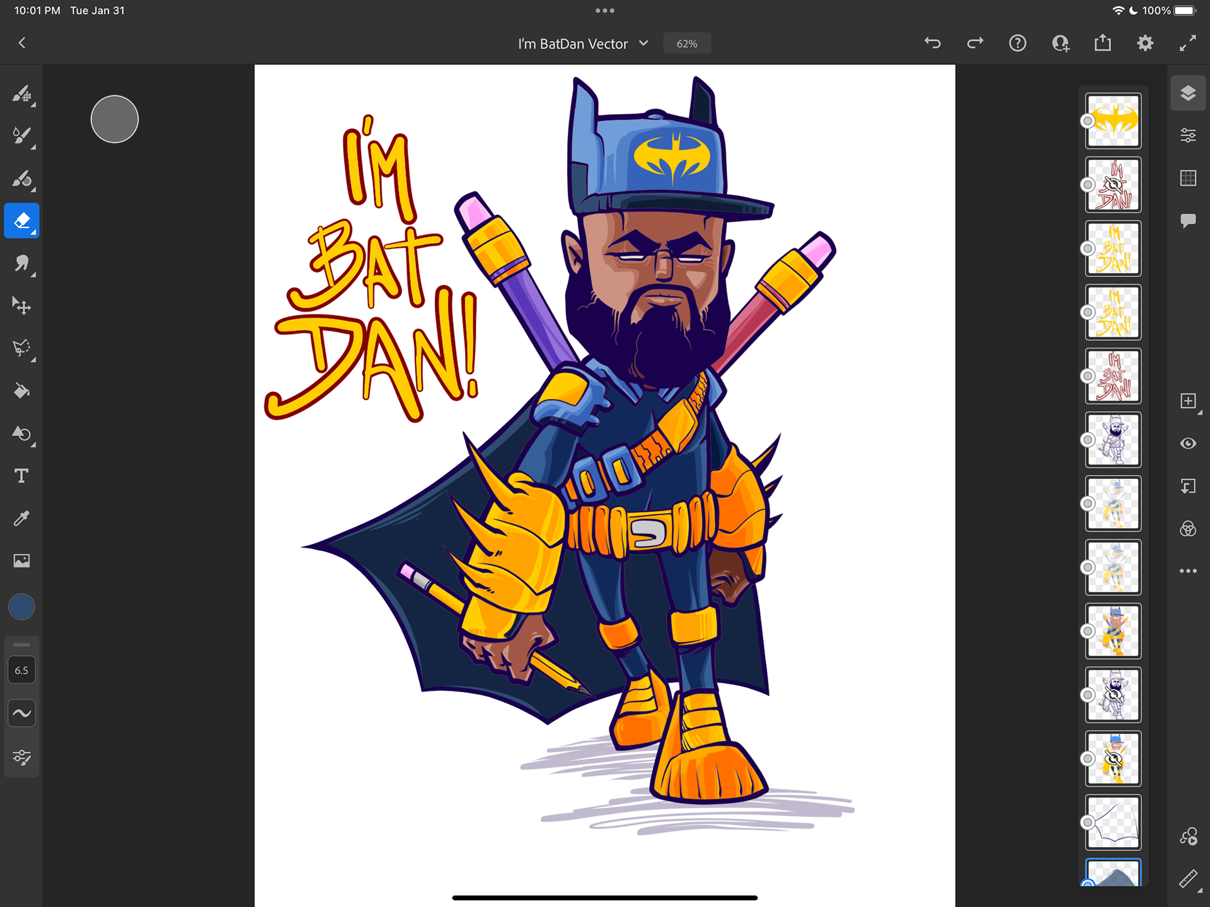The height and width of the screenshot is (907, 1210).
Task: Select the Paint Bucket fill tool
Action: (x=22, y=391)
